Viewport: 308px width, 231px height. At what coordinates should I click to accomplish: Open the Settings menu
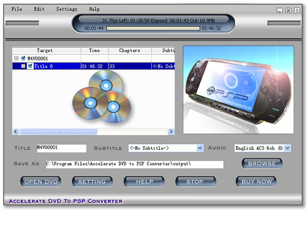pyautogui.click(x=67, y=9)
